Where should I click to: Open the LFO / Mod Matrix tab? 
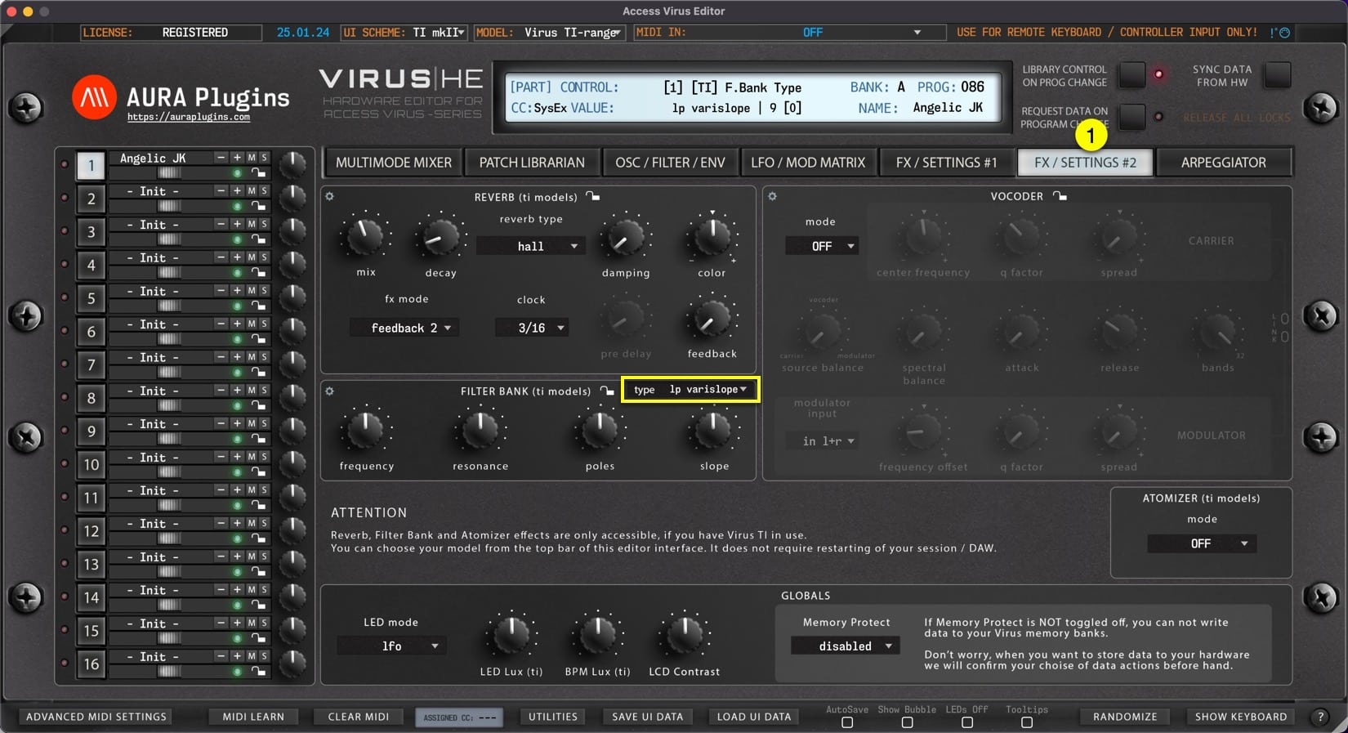(807, 163)
